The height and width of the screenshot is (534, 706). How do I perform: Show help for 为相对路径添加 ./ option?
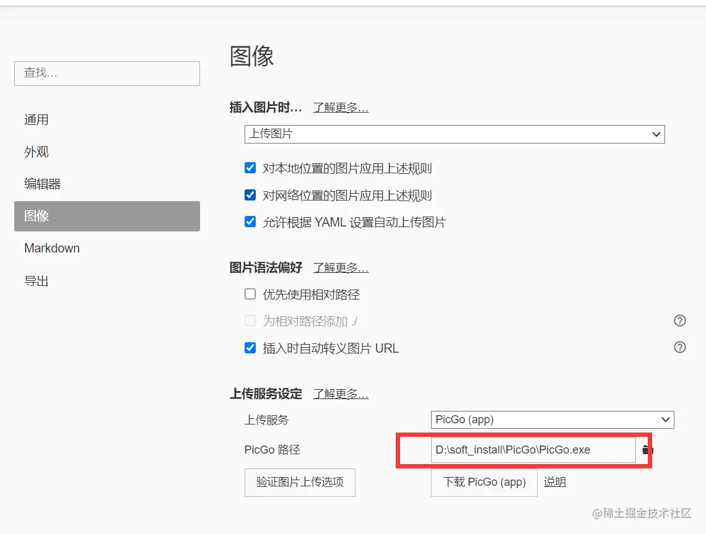[x=679, y=321]
